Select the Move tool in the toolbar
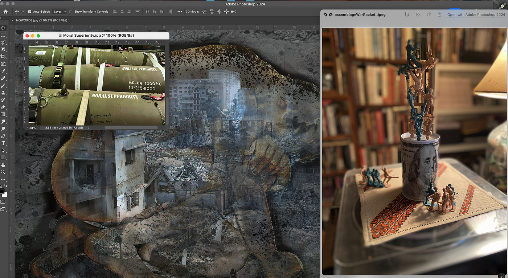Image resolution: width=508 pixels, height=278 pixels. coord(3,28)
